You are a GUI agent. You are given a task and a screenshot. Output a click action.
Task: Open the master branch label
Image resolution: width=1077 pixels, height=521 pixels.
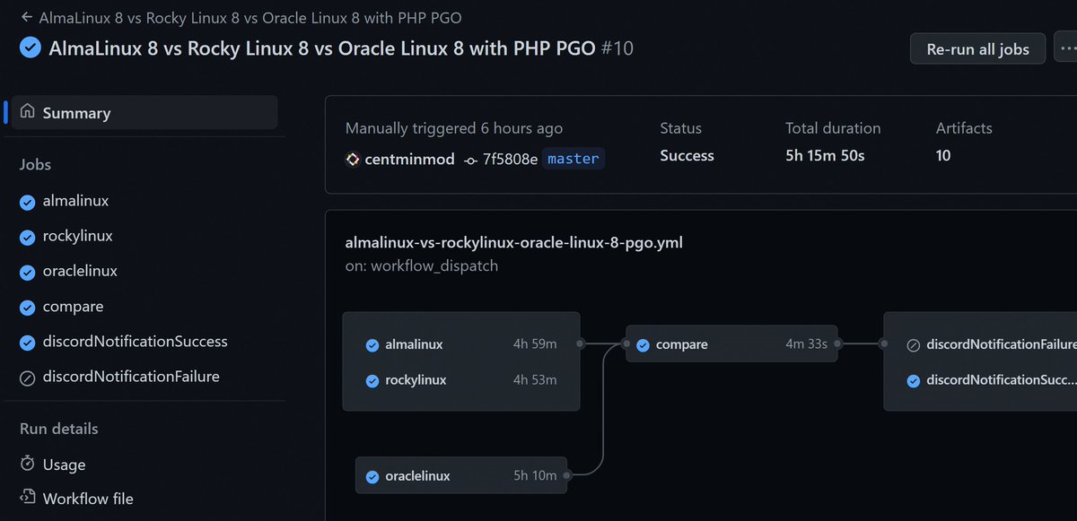point(574,159)
